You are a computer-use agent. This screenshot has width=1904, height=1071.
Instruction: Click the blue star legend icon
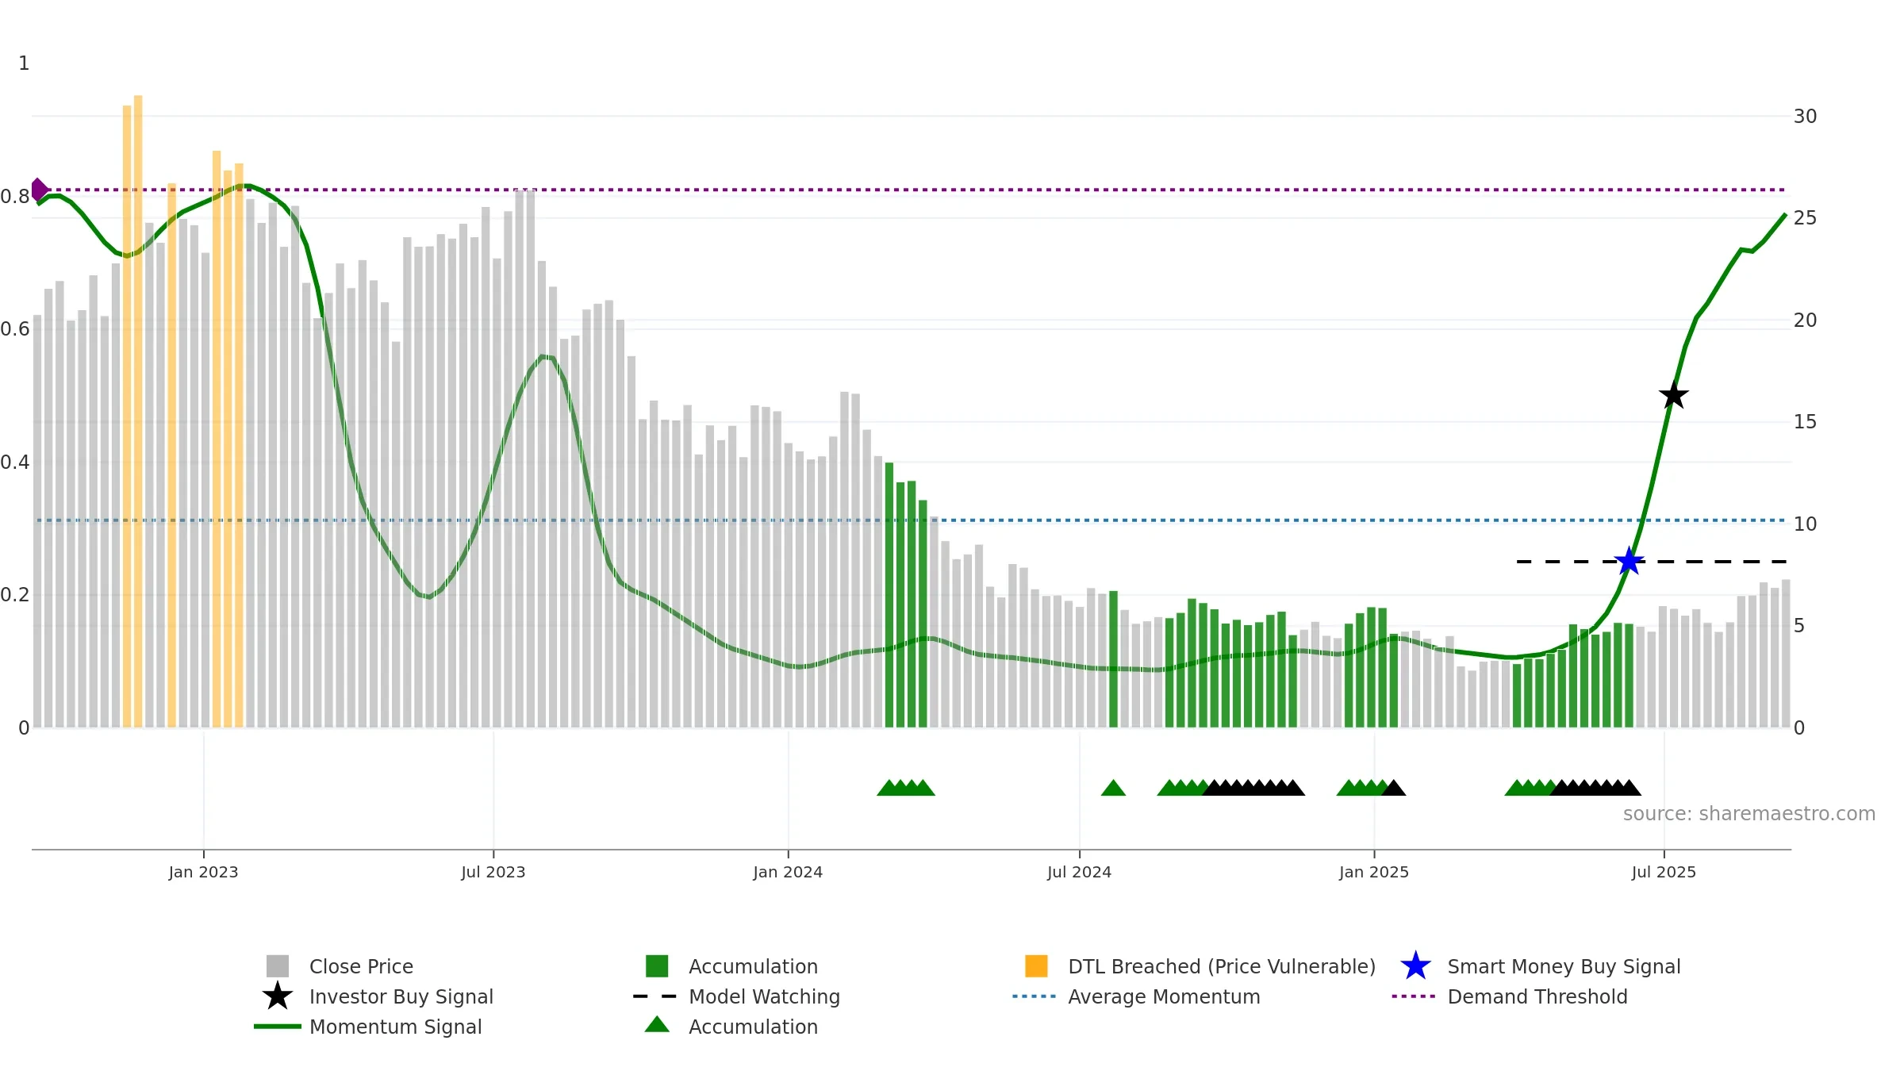click(1415, 965)
